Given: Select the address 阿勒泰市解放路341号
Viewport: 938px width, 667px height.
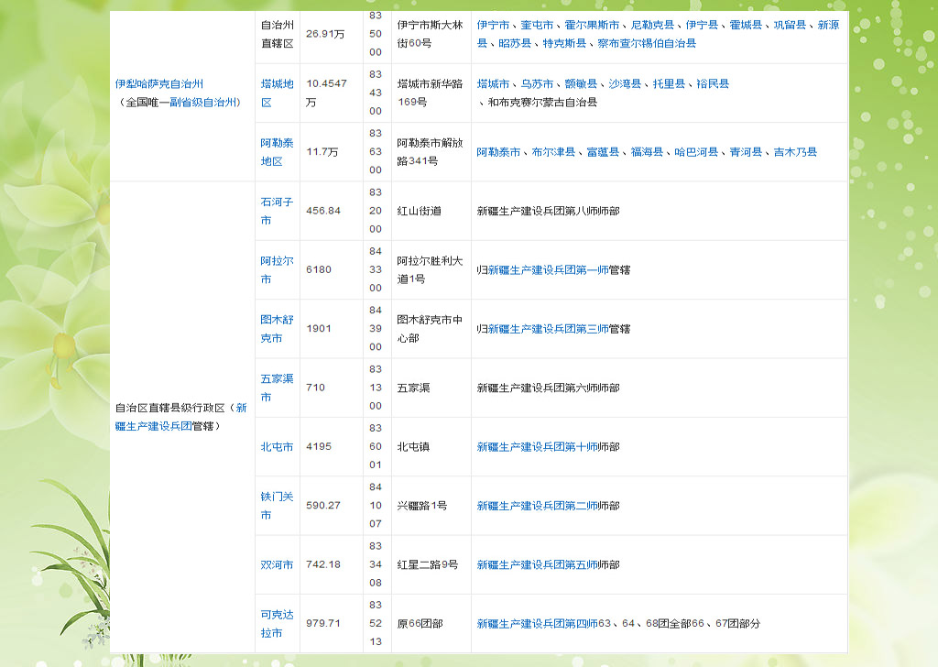Looking at the screenshot, I should (x=430, y=152).
